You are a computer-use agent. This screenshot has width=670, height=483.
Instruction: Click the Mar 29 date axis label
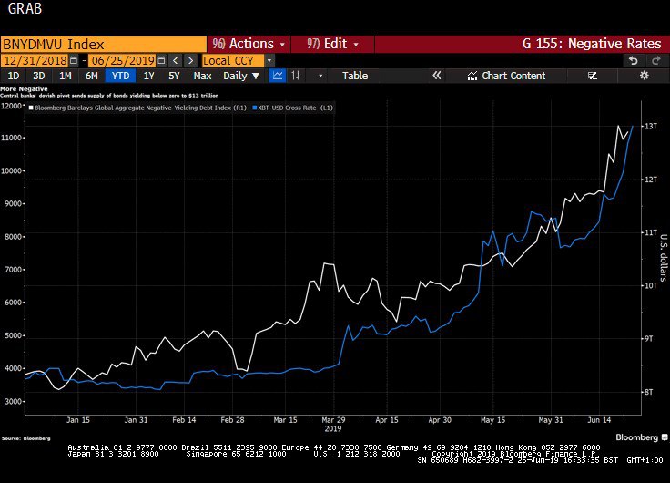pyautogui.click(x=333, y=420)
